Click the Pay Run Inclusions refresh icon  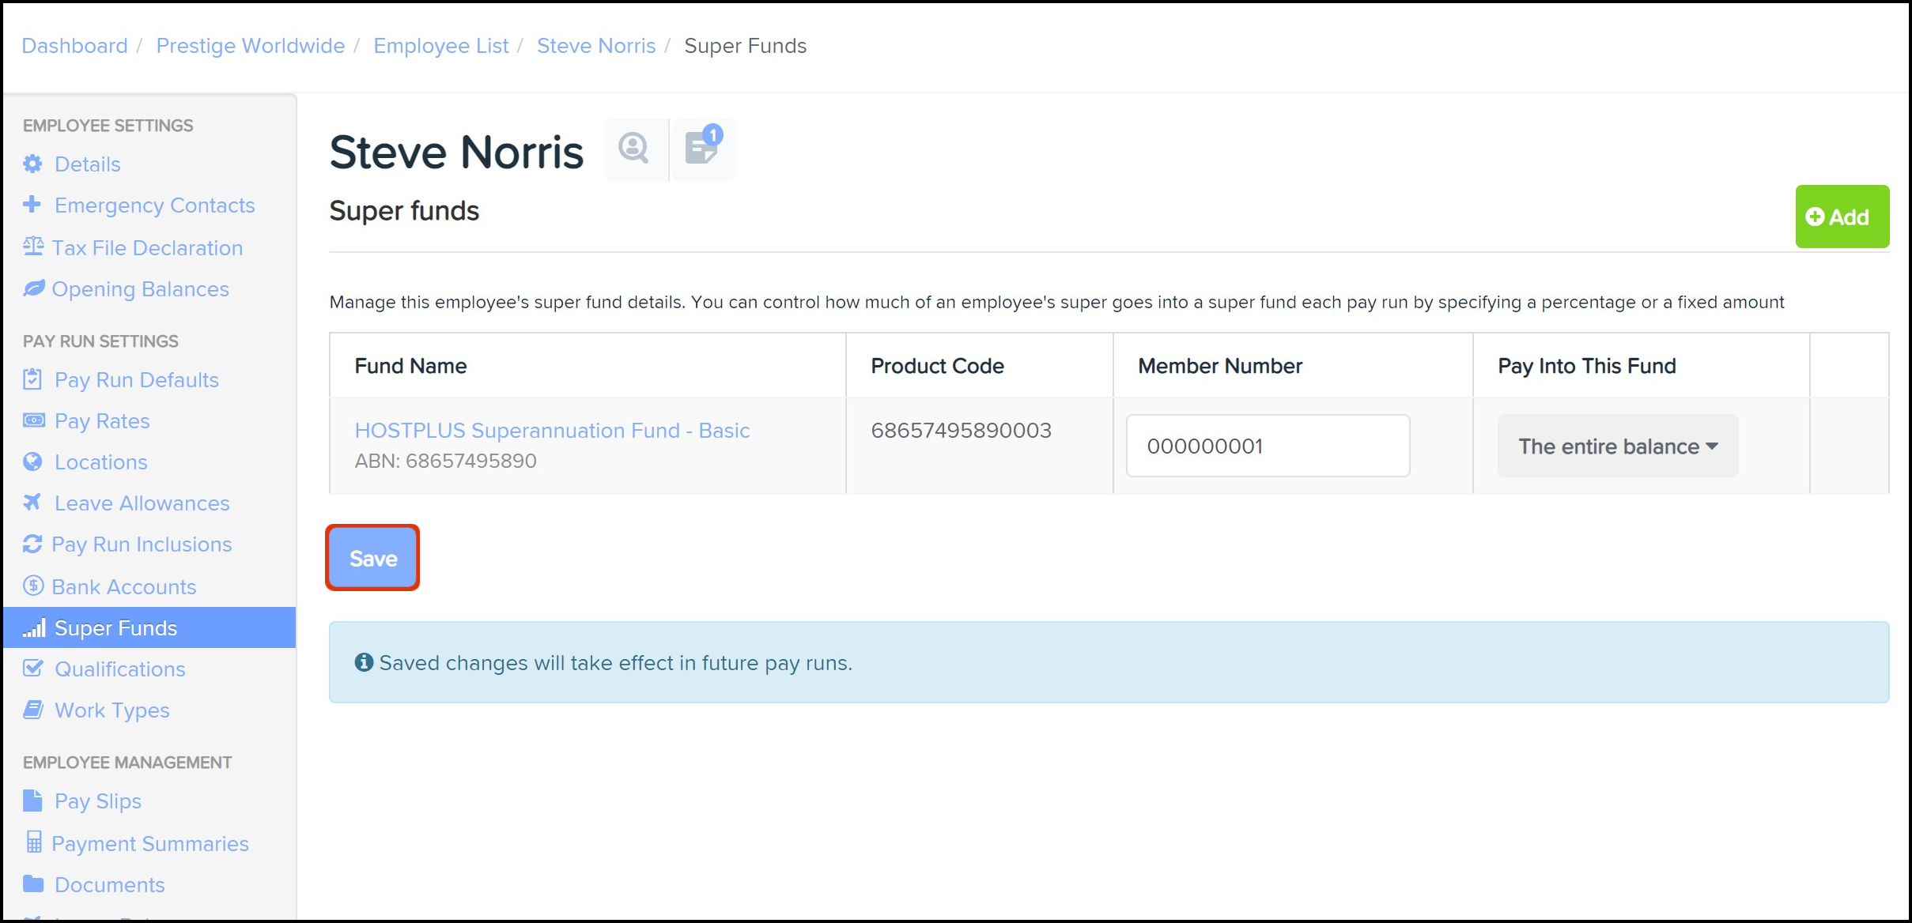pos(32,544)
